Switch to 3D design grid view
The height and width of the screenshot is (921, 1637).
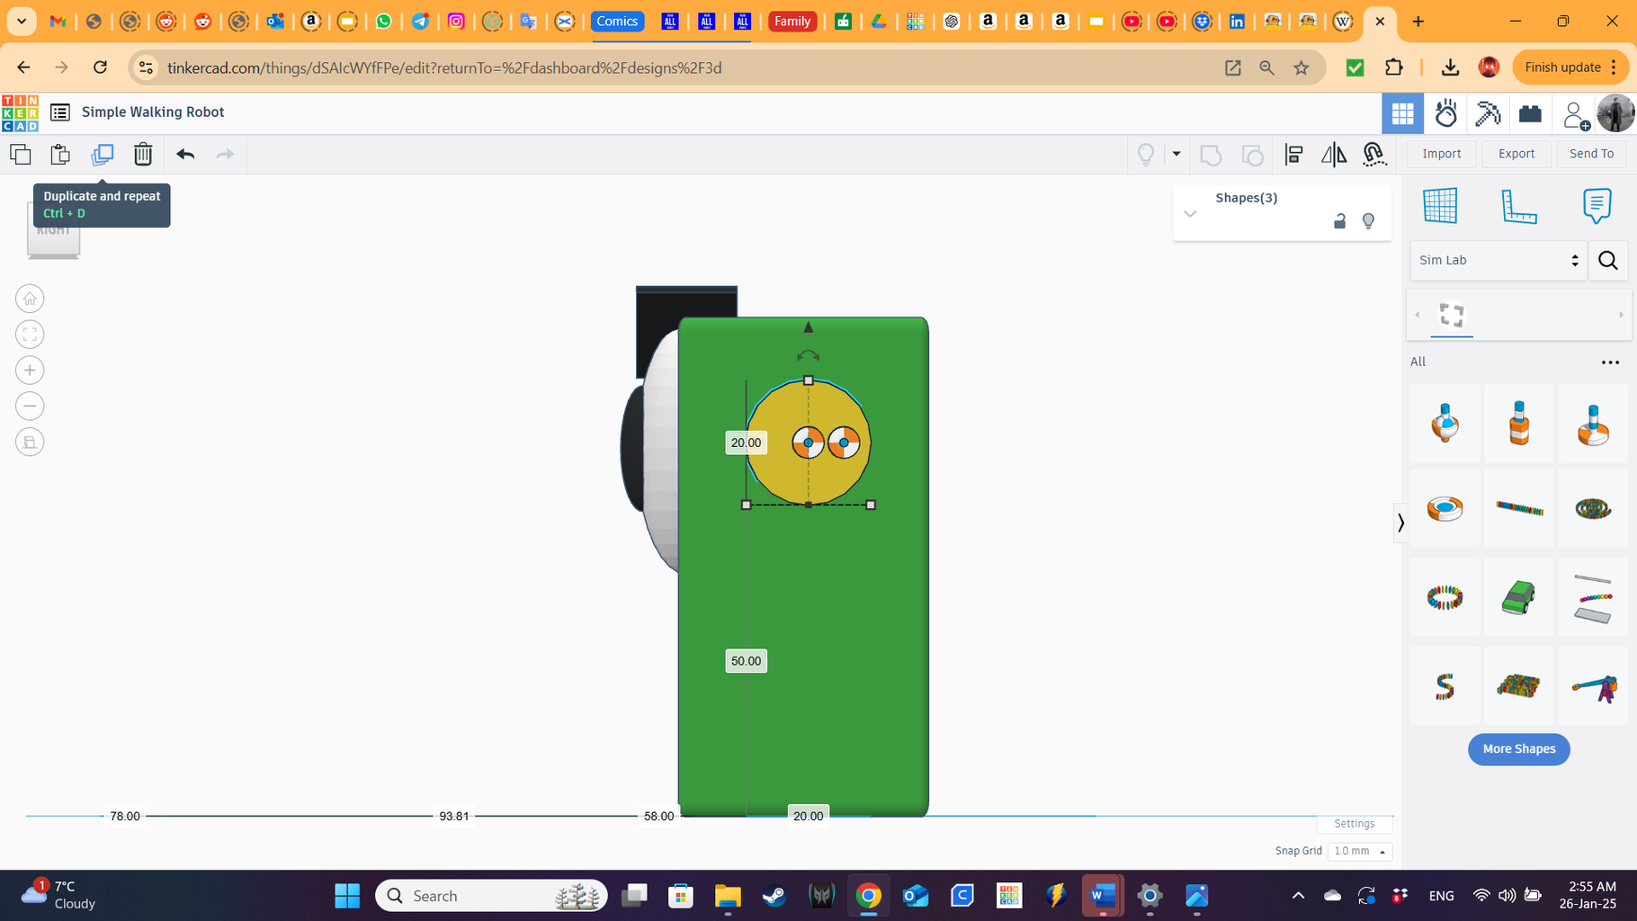[x=1402, y=113]
